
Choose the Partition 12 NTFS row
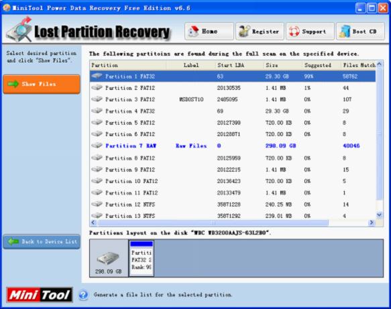point(233,204)
